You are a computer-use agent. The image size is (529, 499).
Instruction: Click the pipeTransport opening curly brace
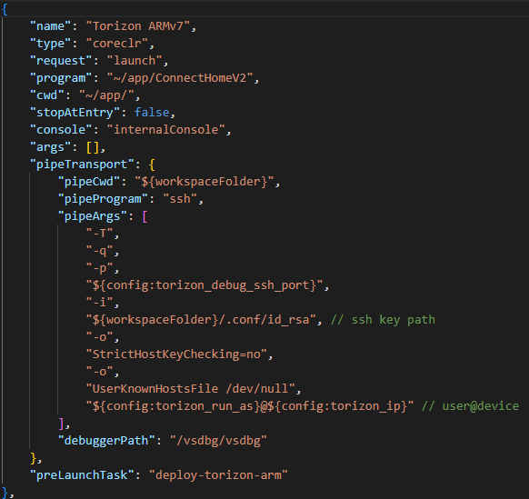click(152, 165)
